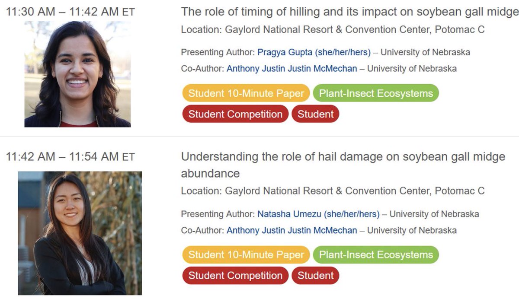The width and height of the screenshot is (519, 299).
Task: Open the hail damage soybean gall midge talk title
Action: tap(343, 165)
